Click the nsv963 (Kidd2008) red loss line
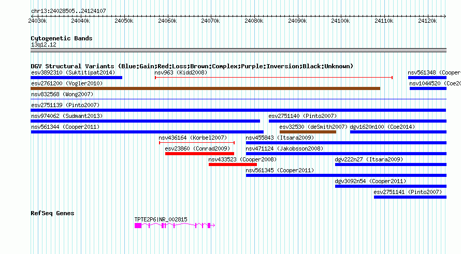461x254 pixels. point(273,78)
